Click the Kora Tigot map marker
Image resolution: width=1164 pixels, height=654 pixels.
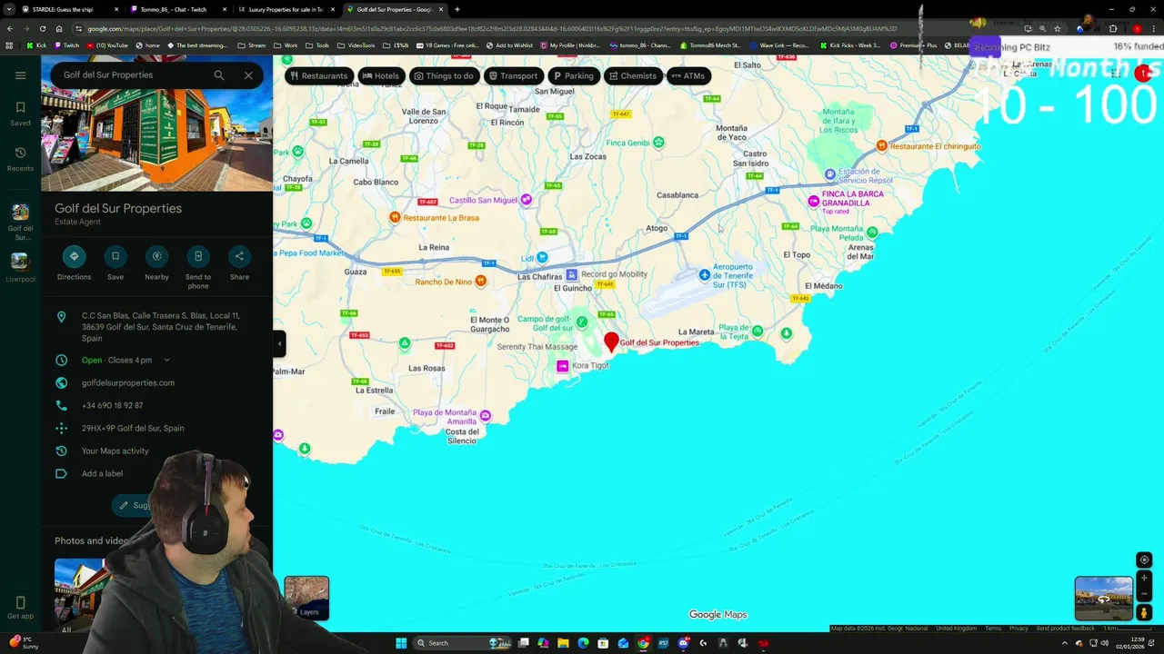(x=563, y=365)
